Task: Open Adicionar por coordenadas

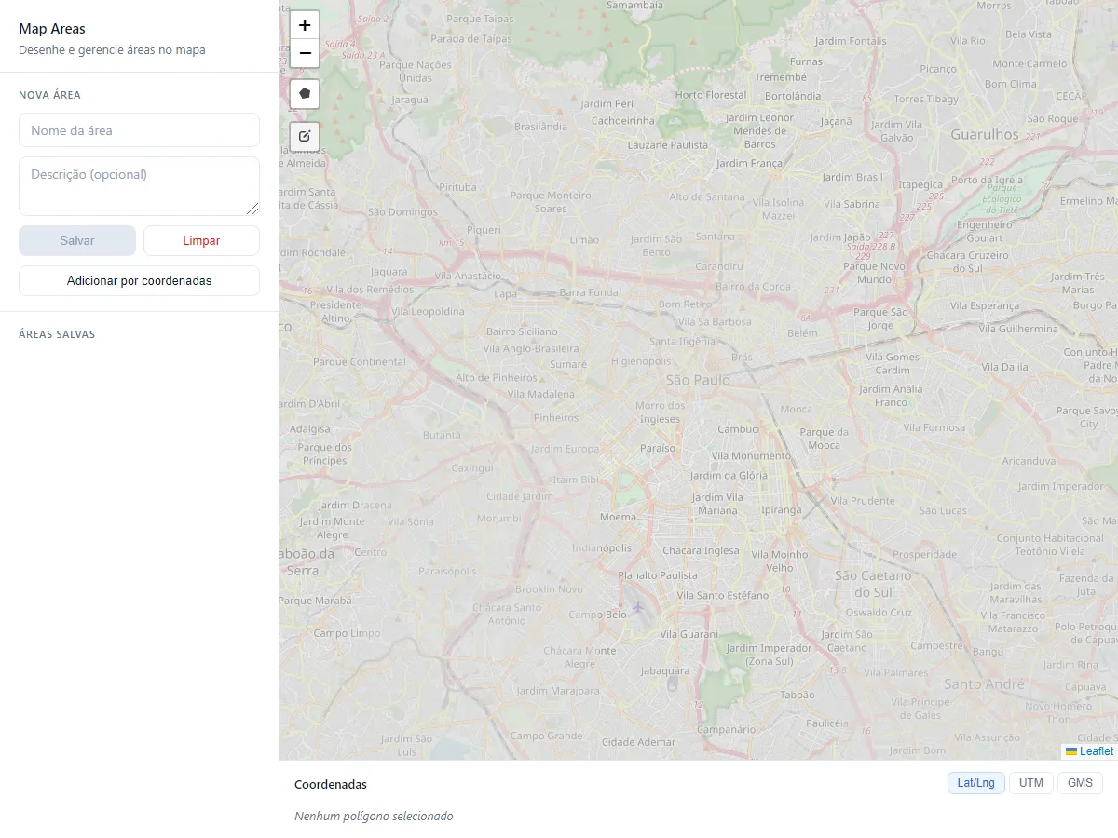Action: tap(139, 280)
